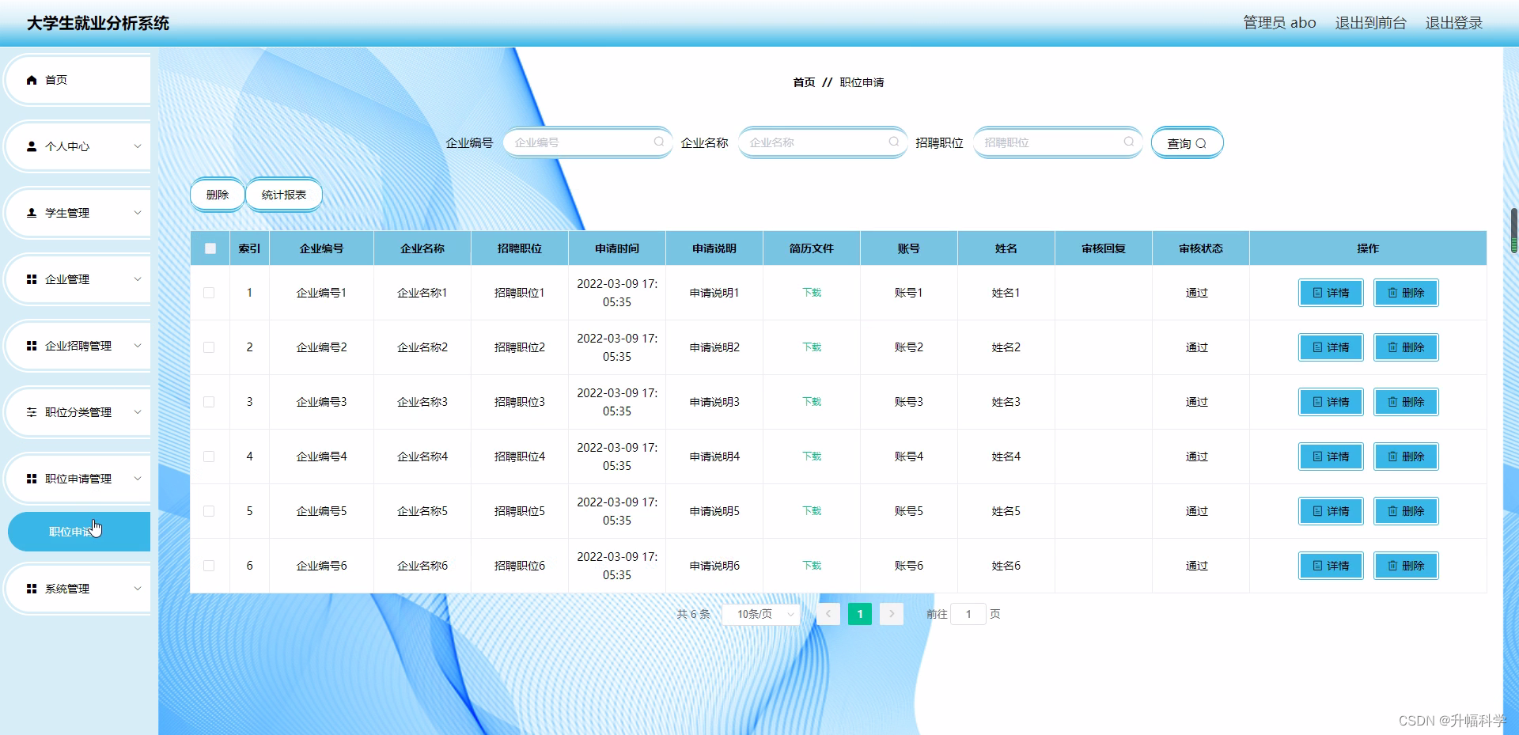Viewport: 1519px width, 735px height.
Task: Click the icon beside 系统管理
Action: 32,588
